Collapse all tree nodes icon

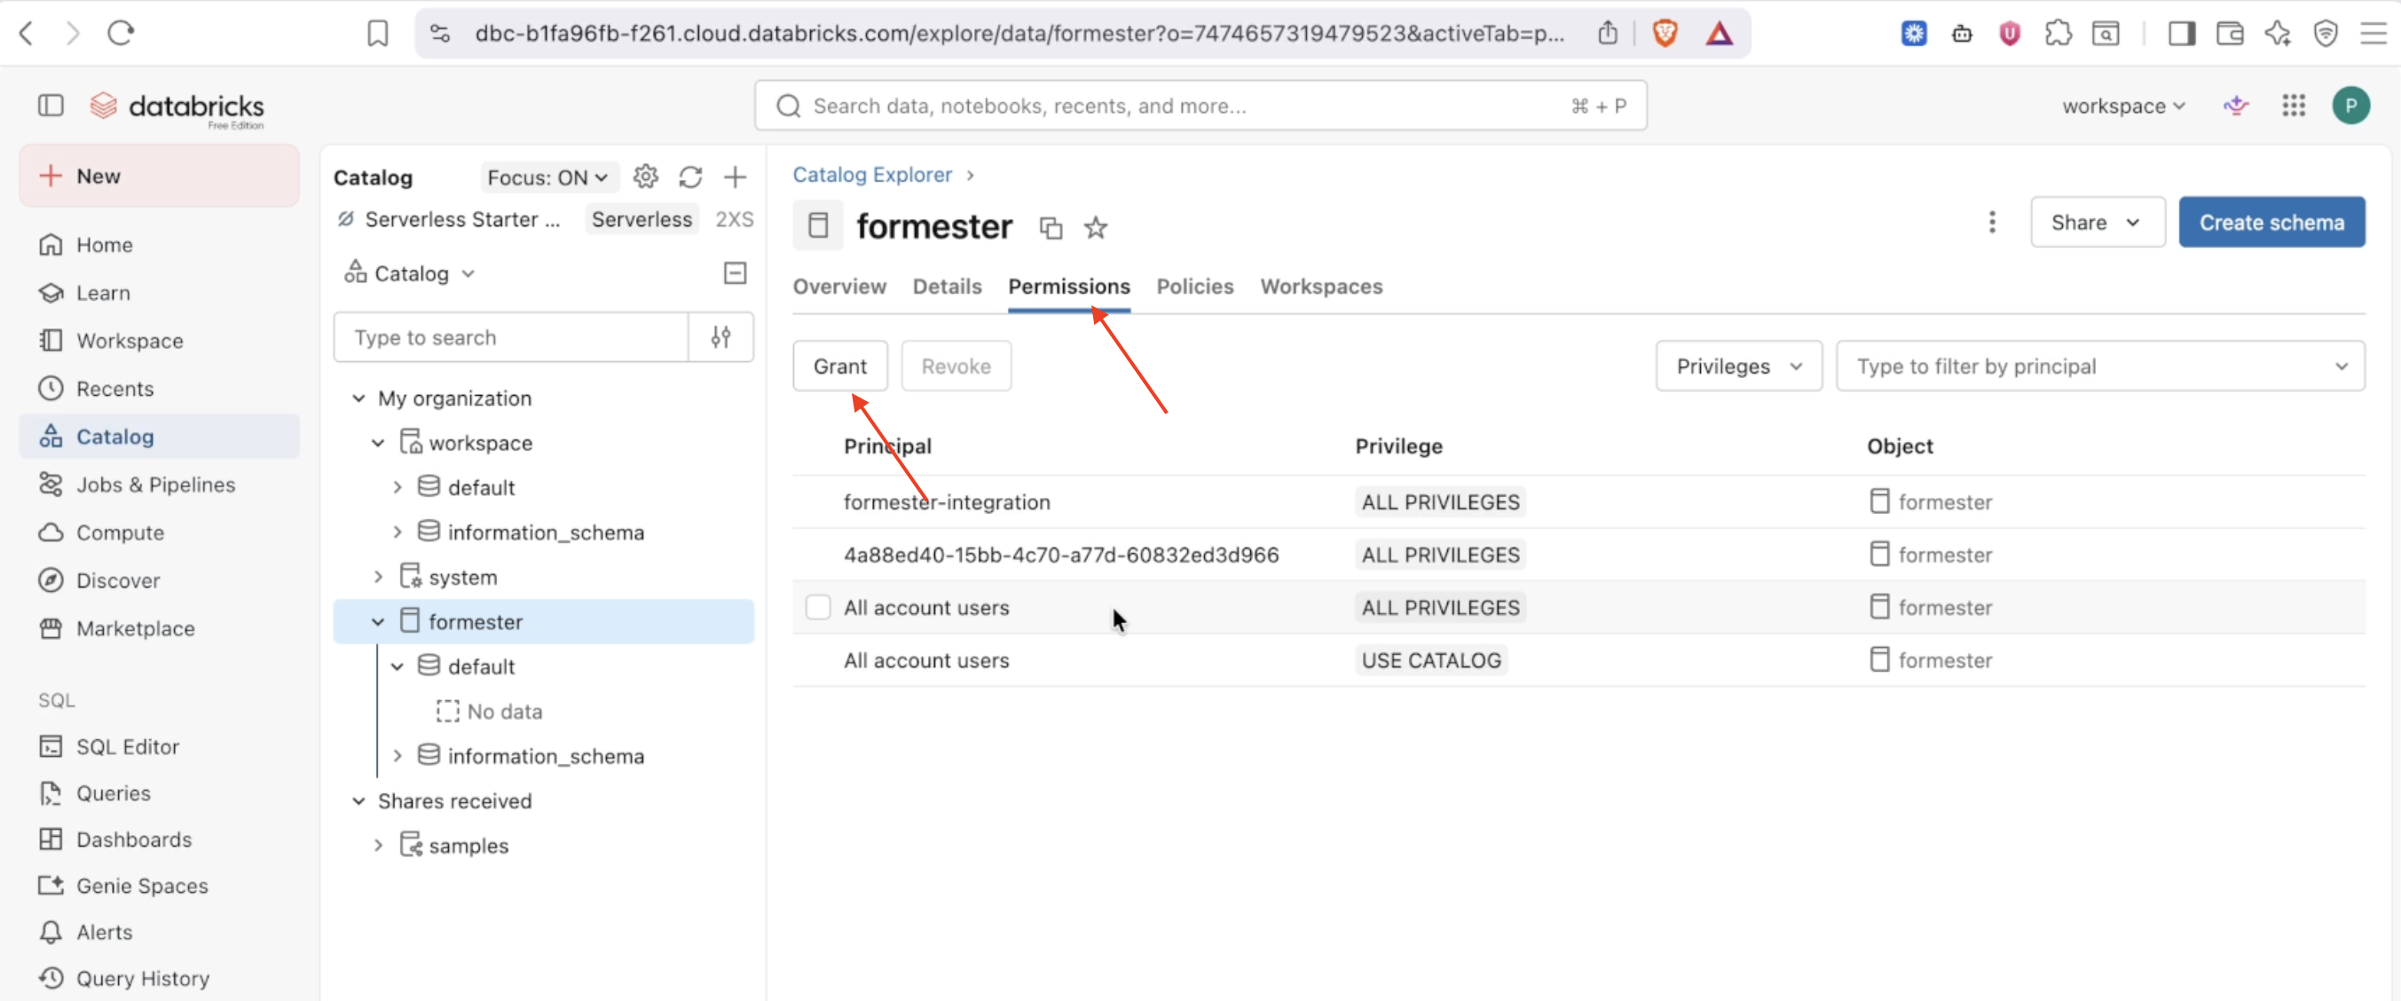pyautogui.click(x=736, y=273)
